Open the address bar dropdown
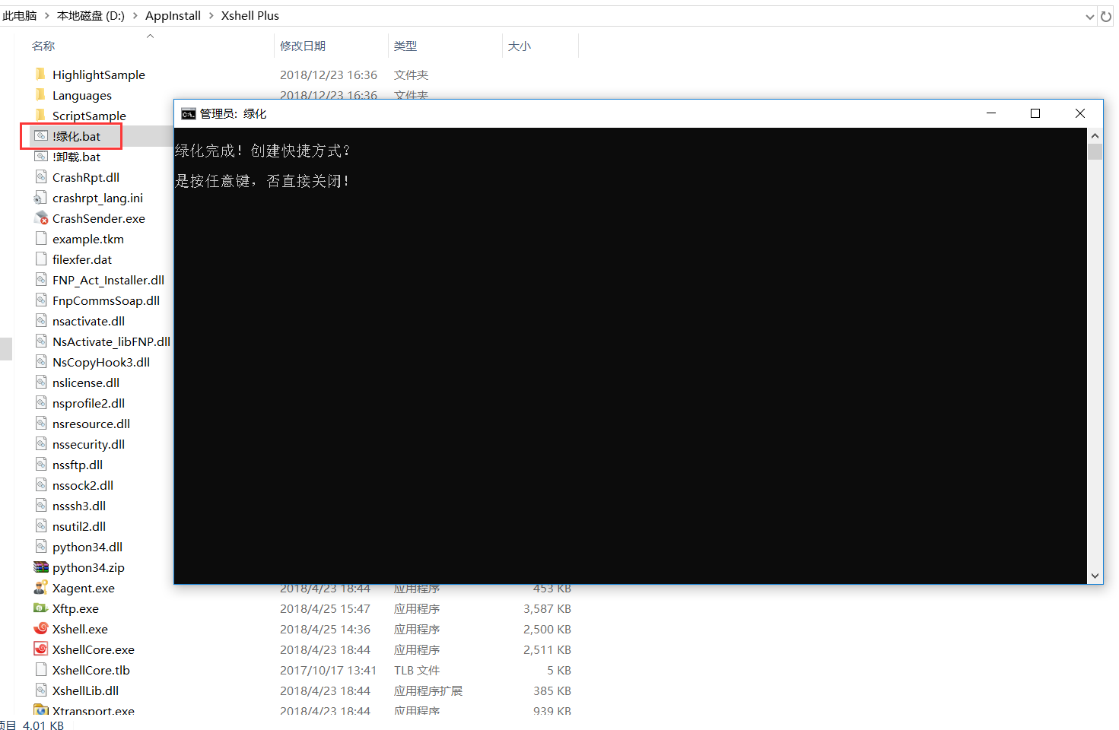The width and height of the screenshot is (1119, 730). click(x=1091, y=15)
